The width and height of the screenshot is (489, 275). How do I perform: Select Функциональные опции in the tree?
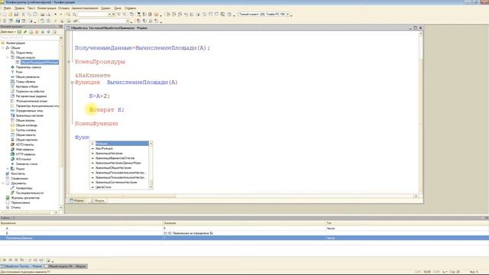31,101
